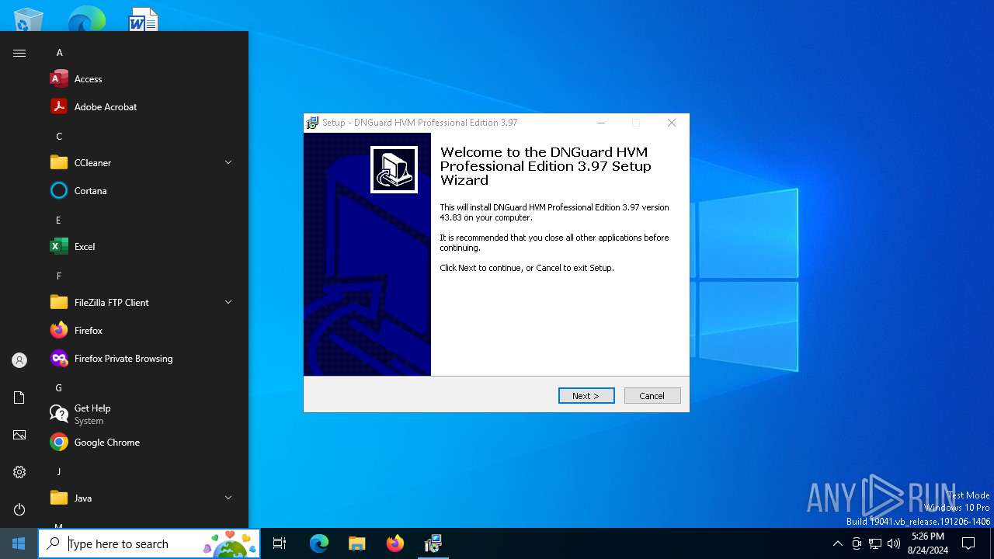Open the Power options icon
The width and height of the screenshot is (994, 559).
19,509
